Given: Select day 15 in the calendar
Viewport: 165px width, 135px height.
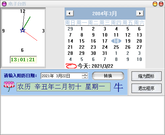Looking at the screenshot, I should click(x=82, y=41).
